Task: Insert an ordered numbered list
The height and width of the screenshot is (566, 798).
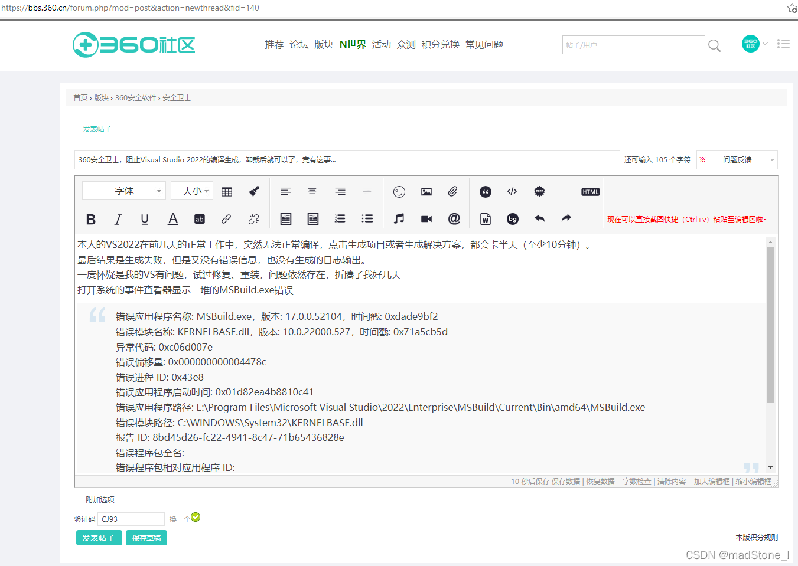Action: pyautogui.click(x=340, y=219)
